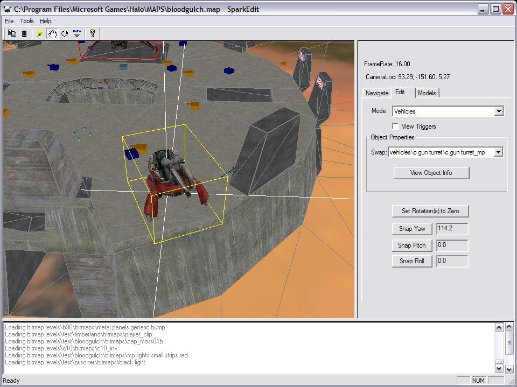The width and height of the screenshot is (517, 387).
Task: Click the value field beside Snap Pitch
Action: click(x=452, y=245)
